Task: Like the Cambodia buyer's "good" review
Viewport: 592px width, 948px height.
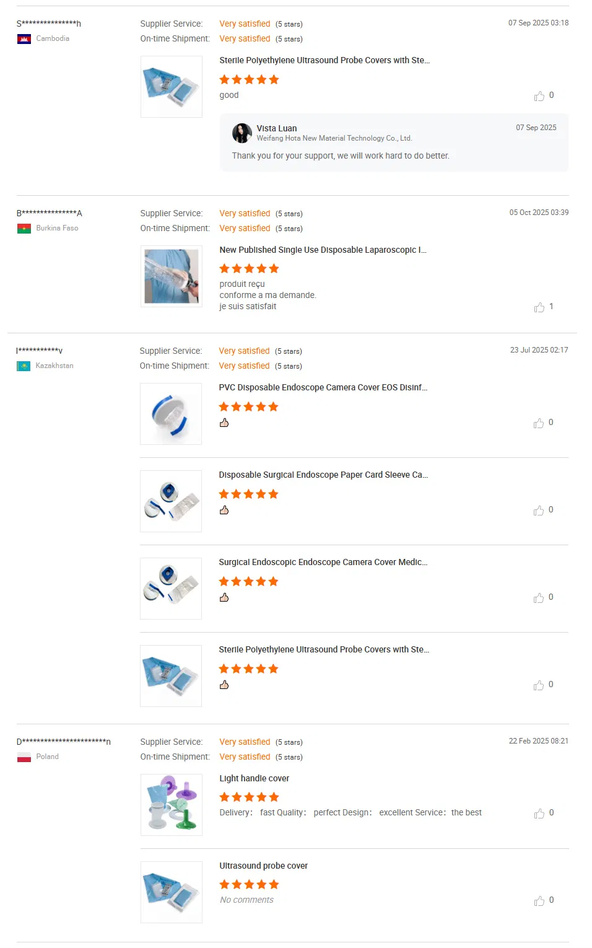Action: tap(539, 96)
